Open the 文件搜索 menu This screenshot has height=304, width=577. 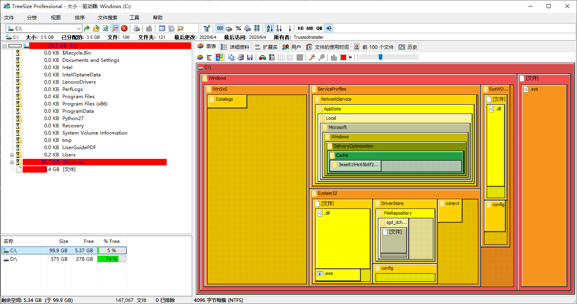tap(108, 18)
